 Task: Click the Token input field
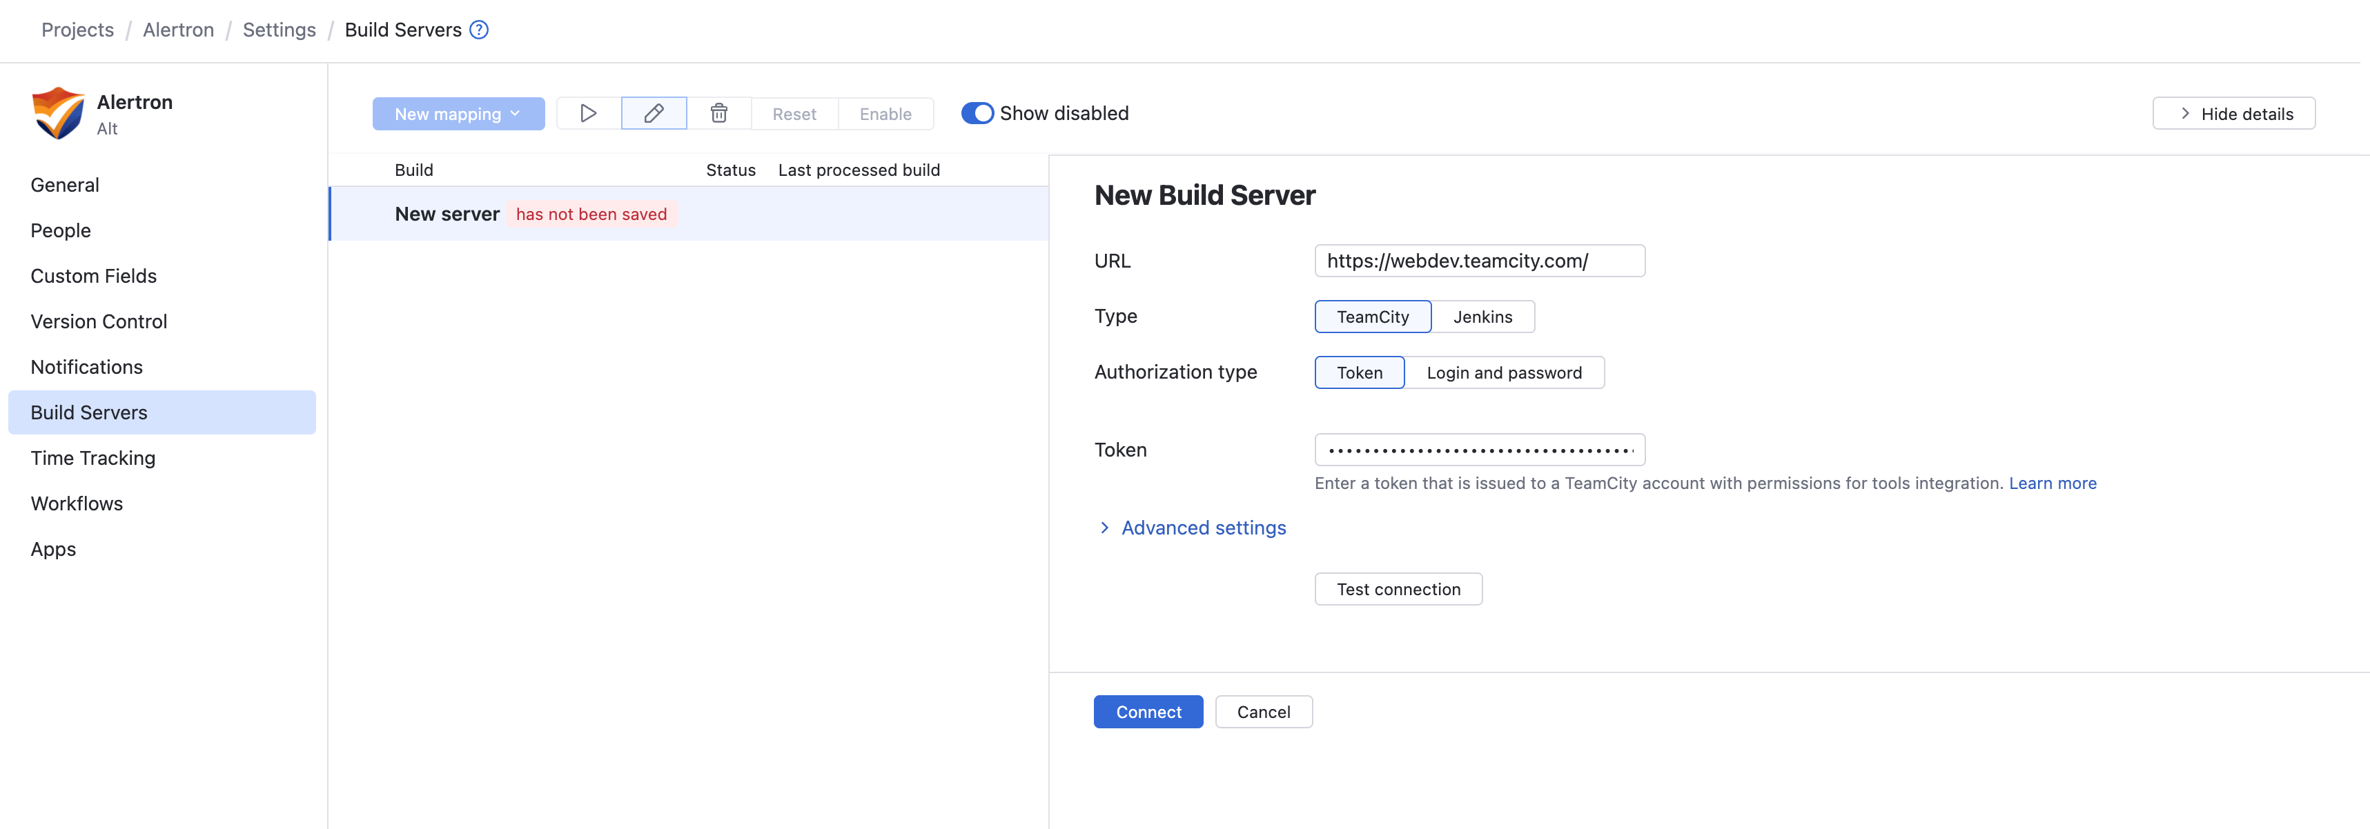click(1480, 450)
